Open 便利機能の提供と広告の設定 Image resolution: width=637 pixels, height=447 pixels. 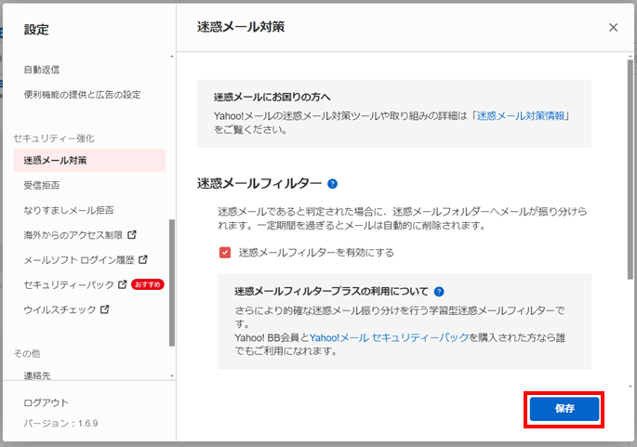(83, 95)
